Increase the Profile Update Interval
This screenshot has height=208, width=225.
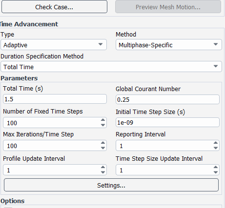pyautogui.click(x=103, y=167)
